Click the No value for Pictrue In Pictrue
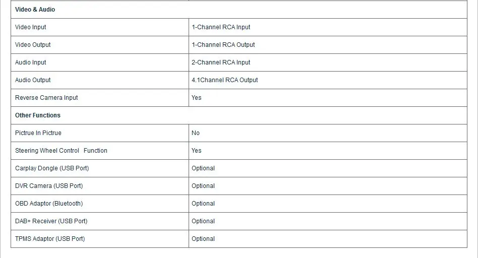This screenshot has width=478, height=258. pos(196,133)
